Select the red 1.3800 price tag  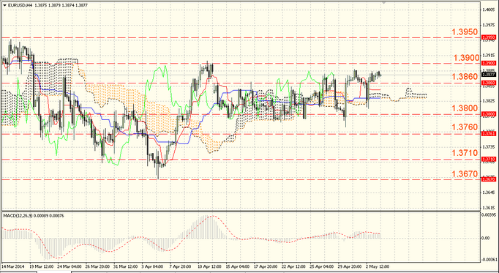489,114
